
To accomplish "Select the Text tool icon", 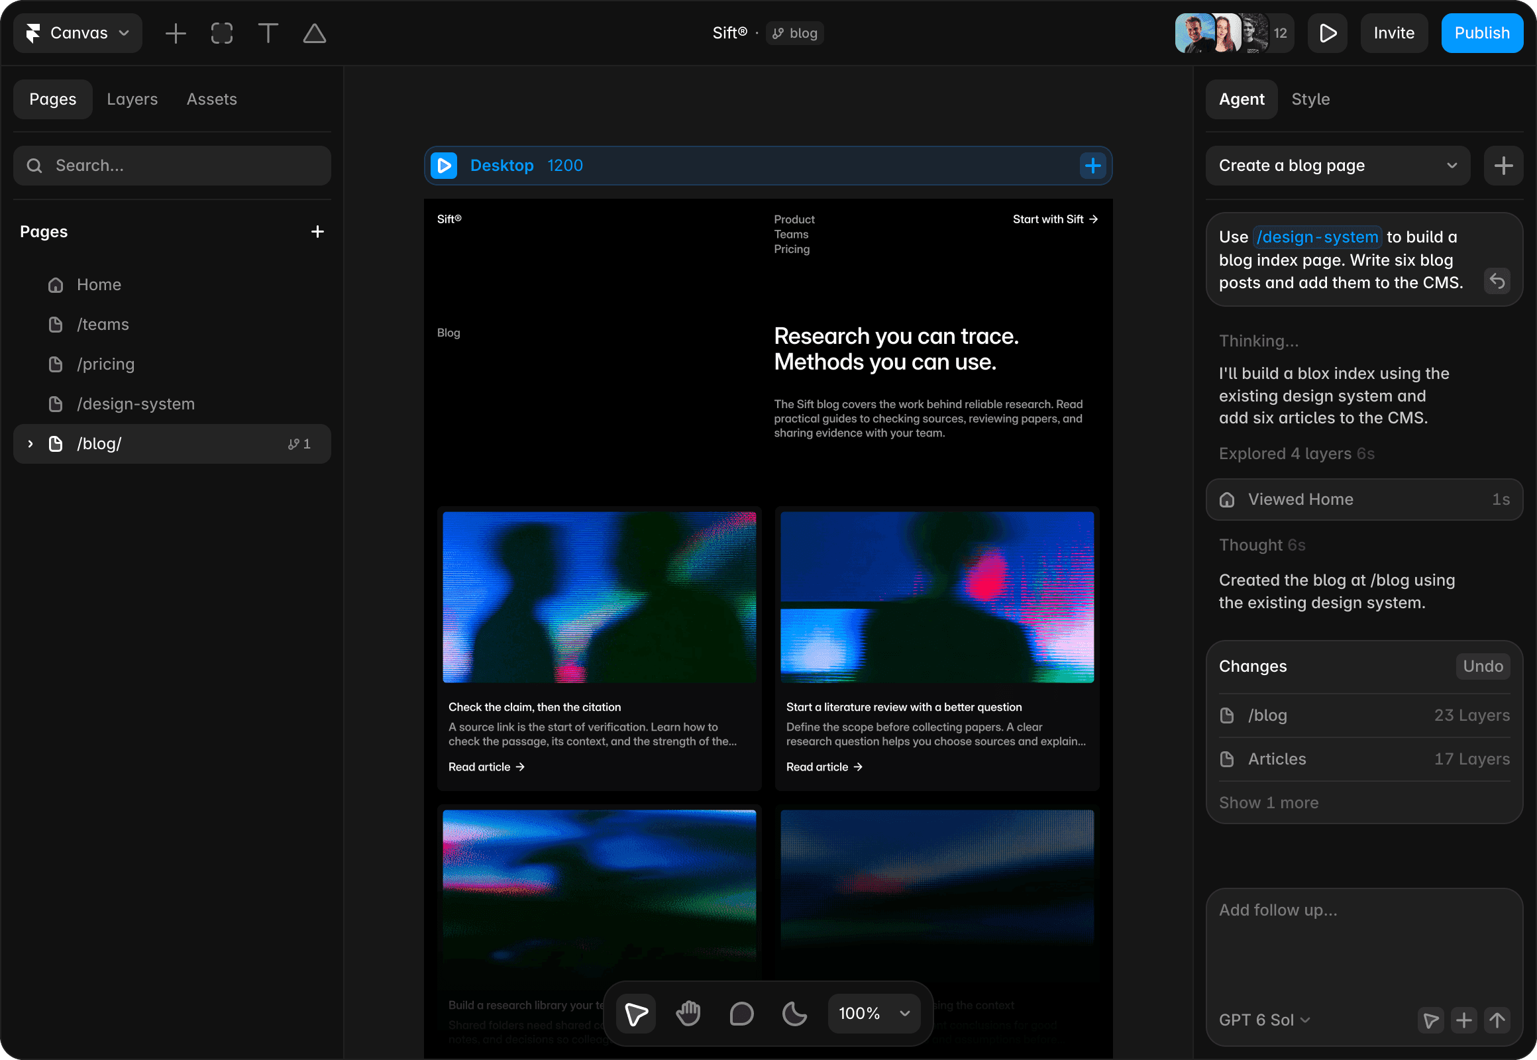I will tap(268, 33).
